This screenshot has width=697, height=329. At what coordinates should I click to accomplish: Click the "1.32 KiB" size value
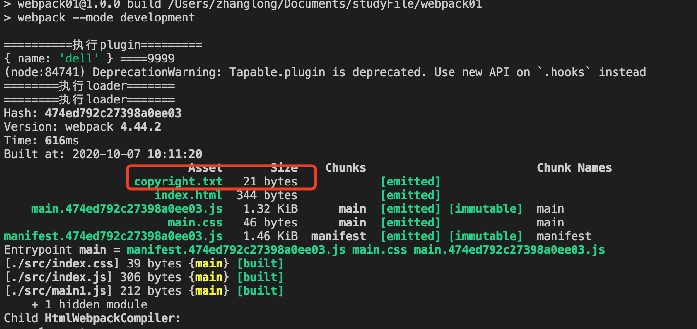point(270,209)
